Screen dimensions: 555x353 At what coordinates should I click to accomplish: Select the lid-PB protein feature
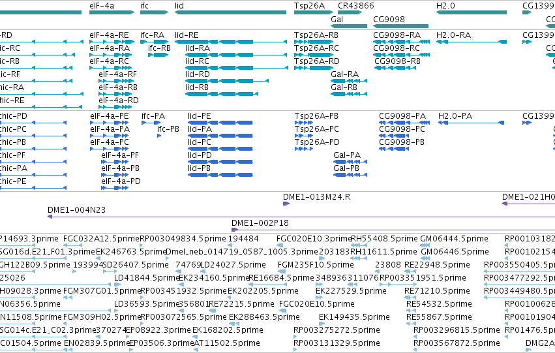click(x=220, y=175)
